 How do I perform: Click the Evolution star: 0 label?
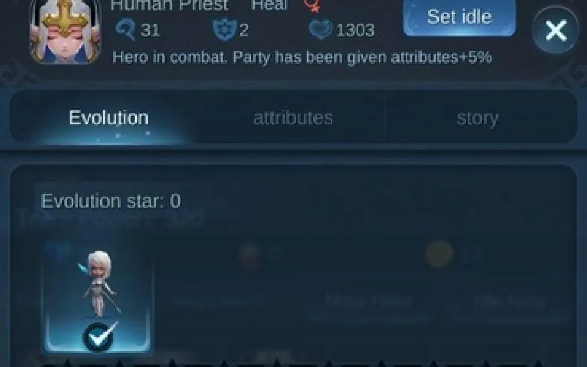[111, 201]
